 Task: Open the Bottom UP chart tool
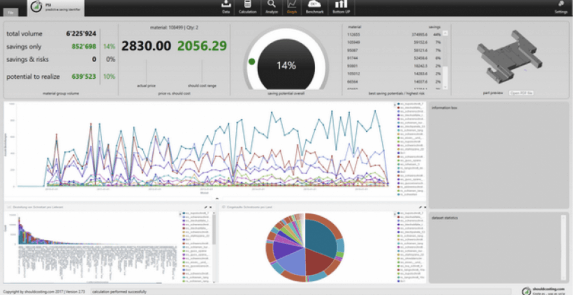click(341, 7)
